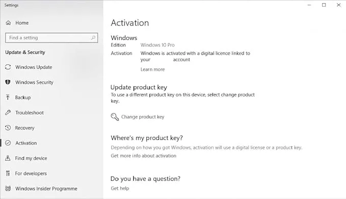Click the Troubleshoot wrench icon

(x=8, y=113)
